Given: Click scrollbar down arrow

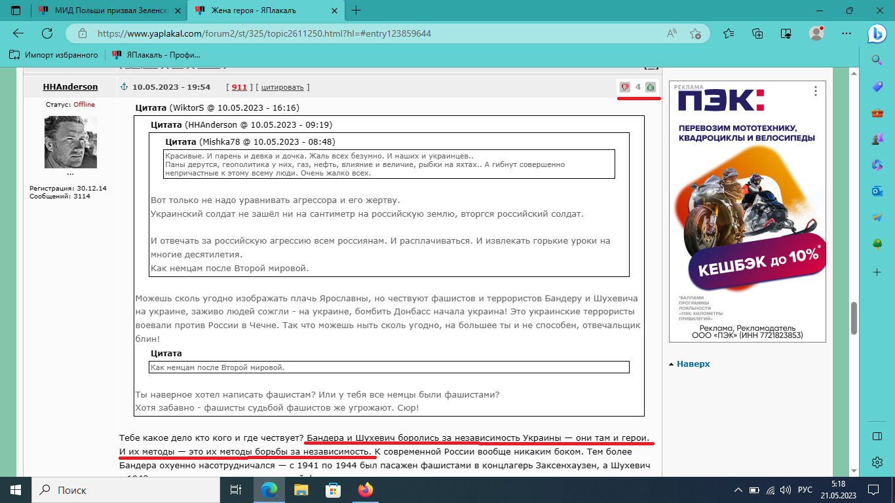Looking at the screenshot, I should tap(854, 472).
